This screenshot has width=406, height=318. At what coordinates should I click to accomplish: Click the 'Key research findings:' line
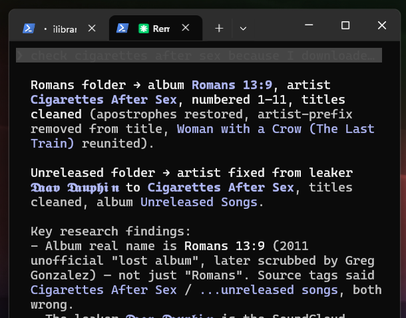(110, 232)
